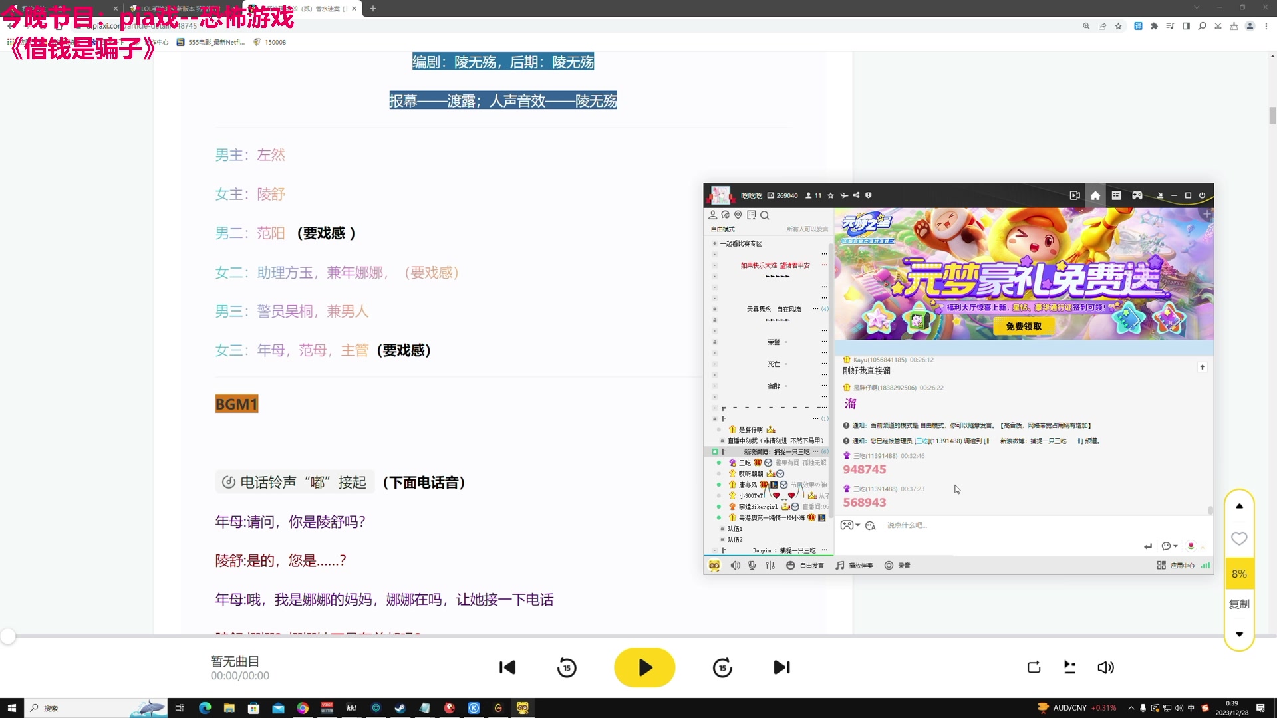Click the game controller icon in channel title bar
The height and width of the screenshot is (718, 1277).
(x=1137, y=195)
